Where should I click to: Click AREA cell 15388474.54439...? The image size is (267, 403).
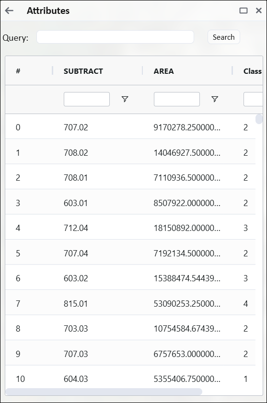tap(187, 278)
